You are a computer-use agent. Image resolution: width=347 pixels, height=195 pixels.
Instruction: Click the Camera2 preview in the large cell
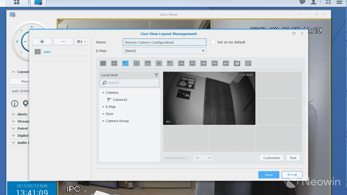tap(209, 98)
